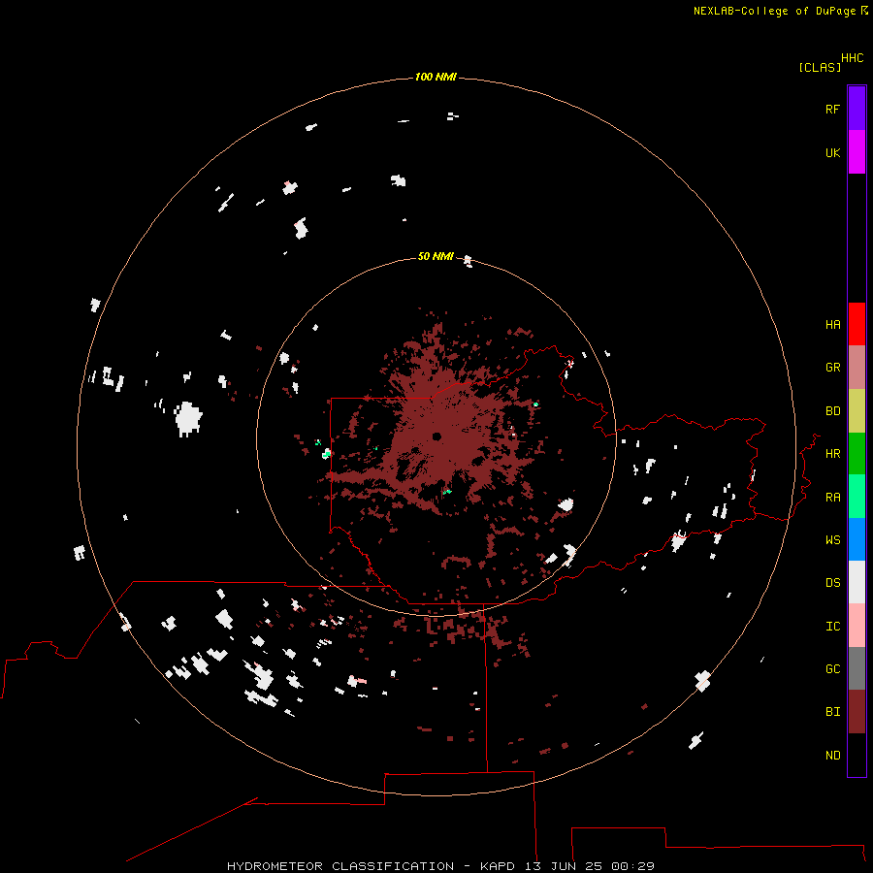
Task: Click the DS legend label
Action: tap(832, 583)
